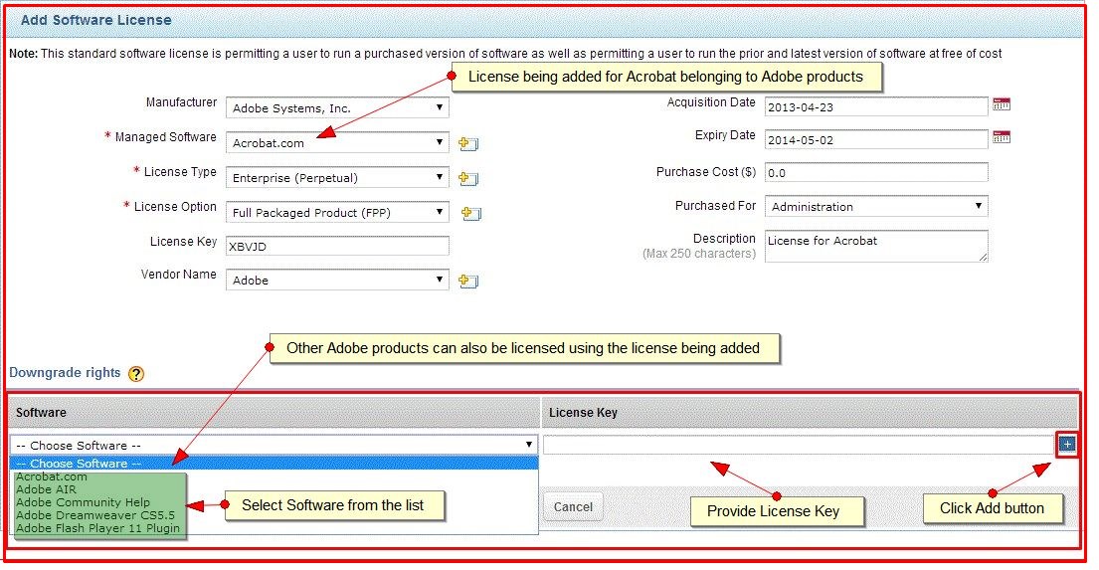The image size is (1099, 570).
Task: Open Managed Software dropdown showing Acrobat.com
Action: point(337,143)
